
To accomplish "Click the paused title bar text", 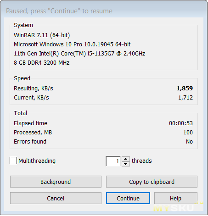I will click(x=59, y=11).
